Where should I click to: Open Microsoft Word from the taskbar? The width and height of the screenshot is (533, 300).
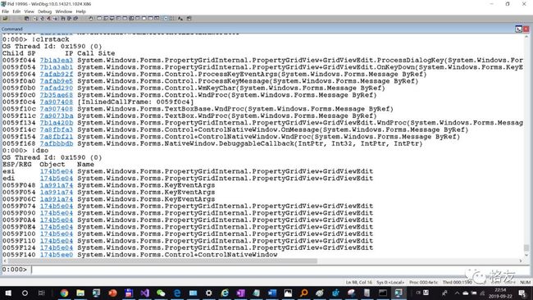pyautogui.click(x=272, y=293)
